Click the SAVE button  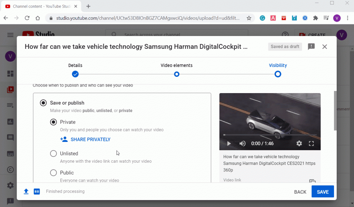pos(323,192)
